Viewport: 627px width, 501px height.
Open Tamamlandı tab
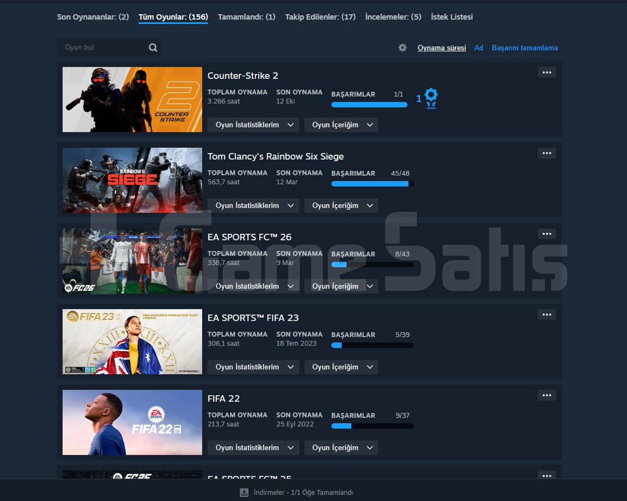[x=247, y=17]
